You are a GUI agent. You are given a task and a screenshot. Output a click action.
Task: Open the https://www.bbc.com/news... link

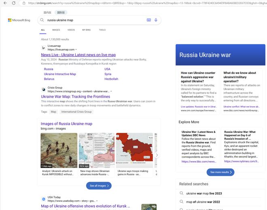[x=199, y=162]
